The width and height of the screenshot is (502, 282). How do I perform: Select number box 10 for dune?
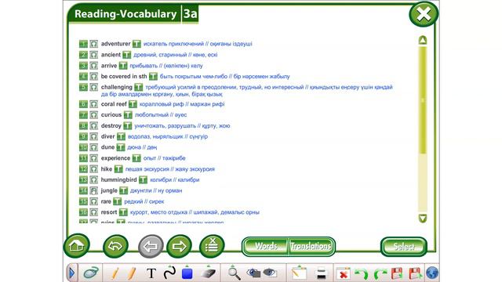point(83,147)
